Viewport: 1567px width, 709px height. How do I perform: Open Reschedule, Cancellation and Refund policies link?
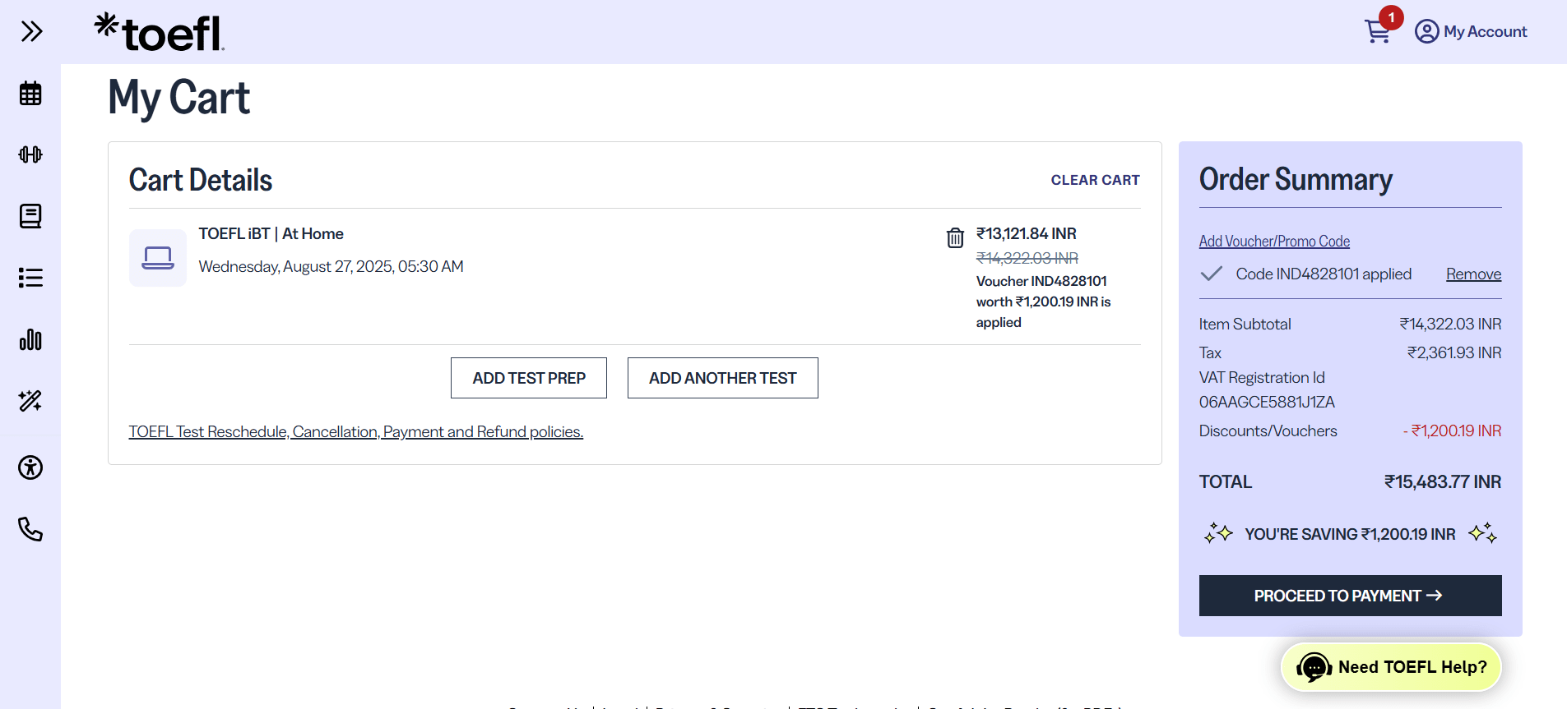tap(355, 431)
